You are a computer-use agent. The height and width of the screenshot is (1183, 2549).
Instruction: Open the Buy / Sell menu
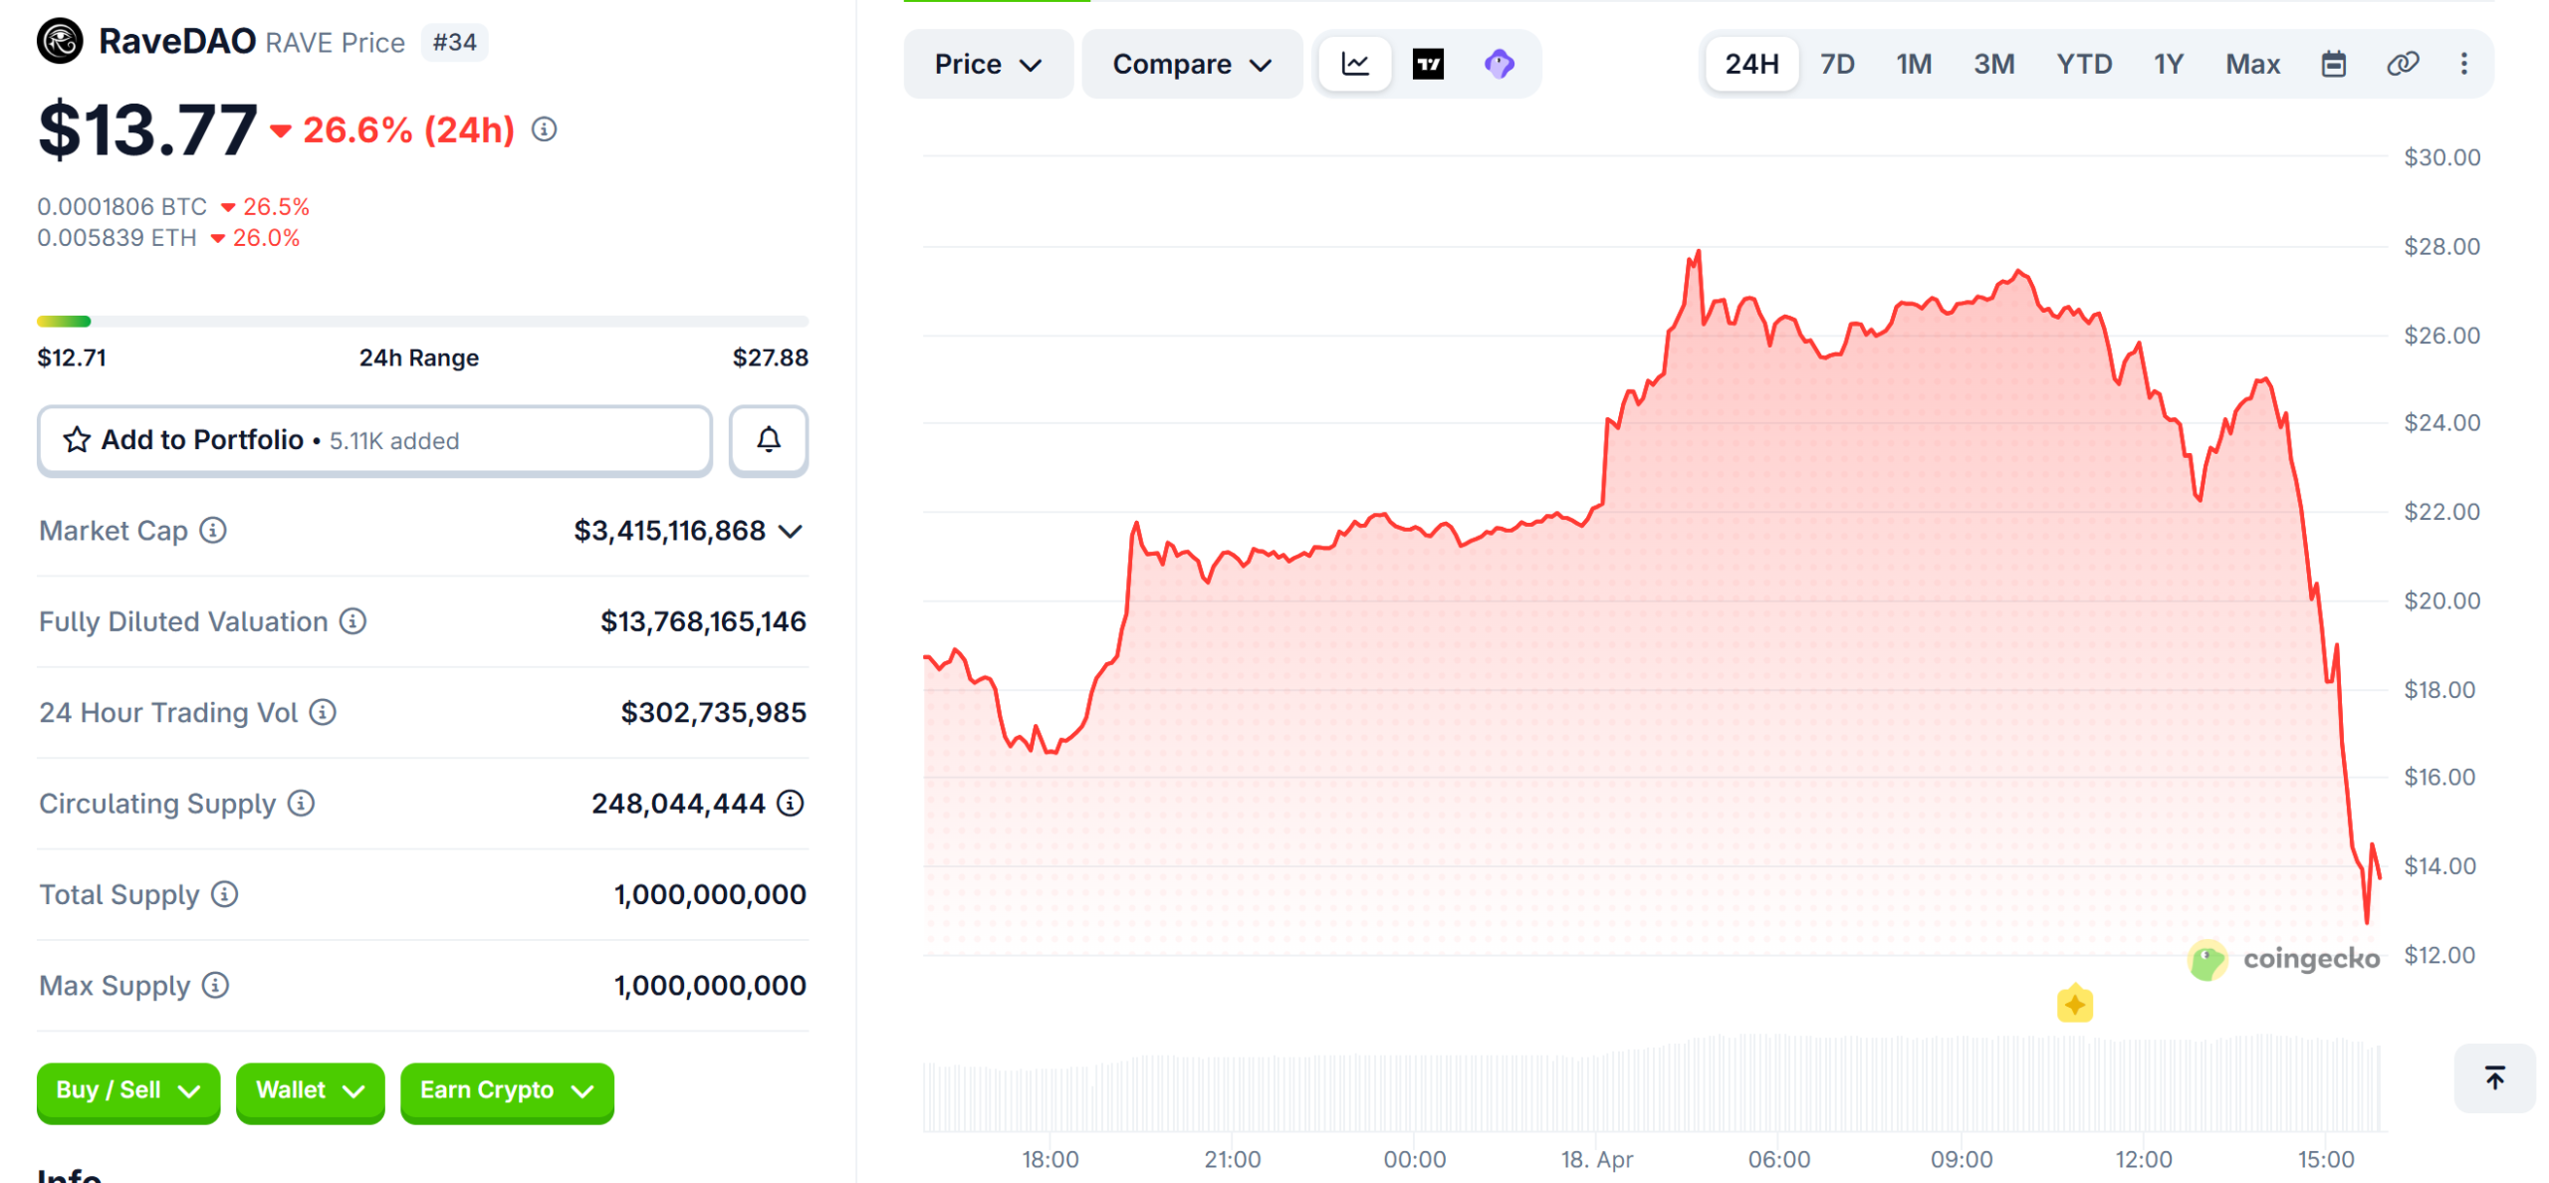point(127,1091)
